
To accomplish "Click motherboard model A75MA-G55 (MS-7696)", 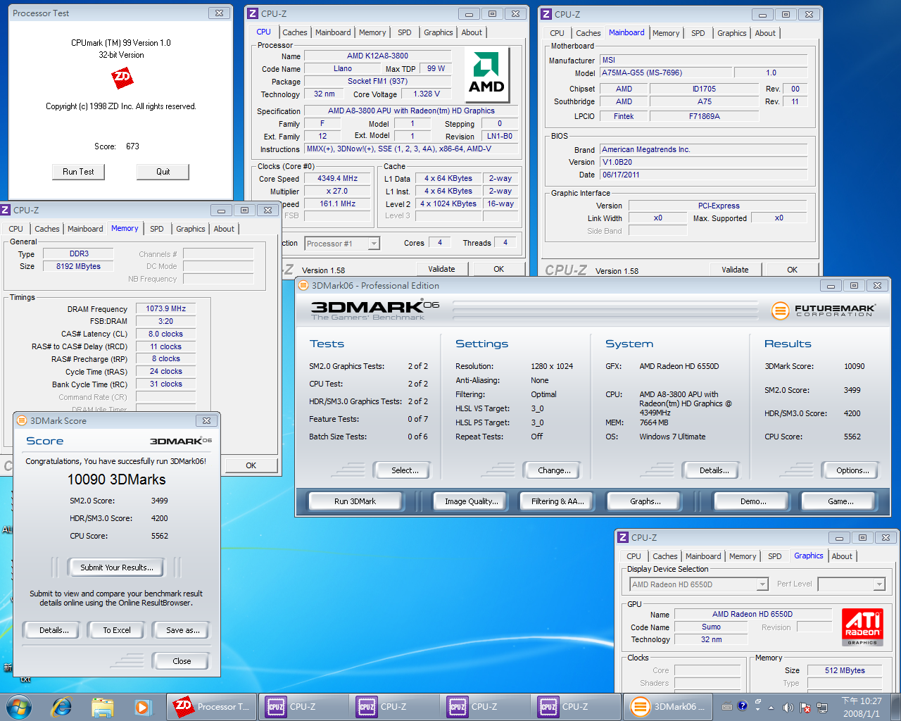I will (664, 73).
